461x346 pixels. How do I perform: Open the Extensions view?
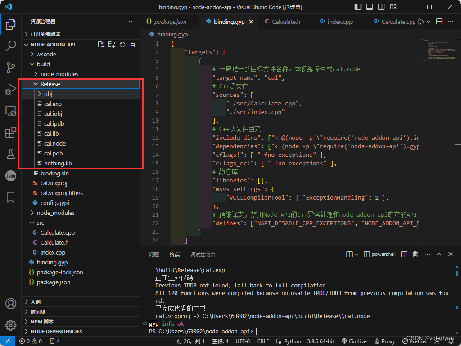tap(11, 132)
